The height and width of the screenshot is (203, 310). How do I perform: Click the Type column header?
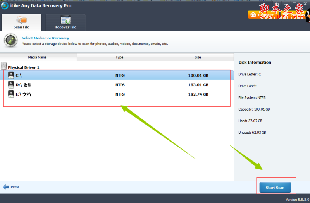pos(119,57)
